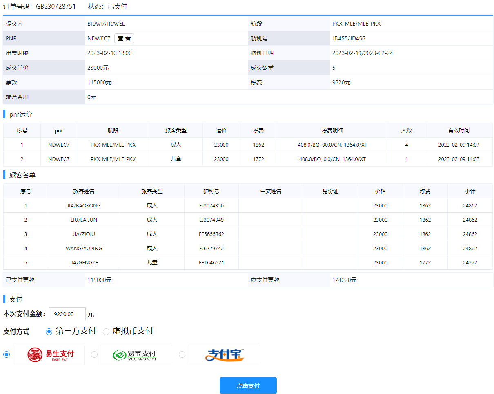Click the YeePay (易宝支付) logo
494x394 pixels.
click(x=136, y=355)
